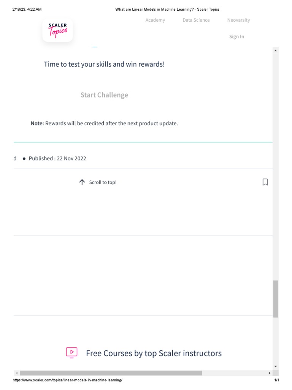Click the horizontal scrollbar right arrow
Image resolution: width=292 pixels, height=390 pixels.
coord(270,373)
